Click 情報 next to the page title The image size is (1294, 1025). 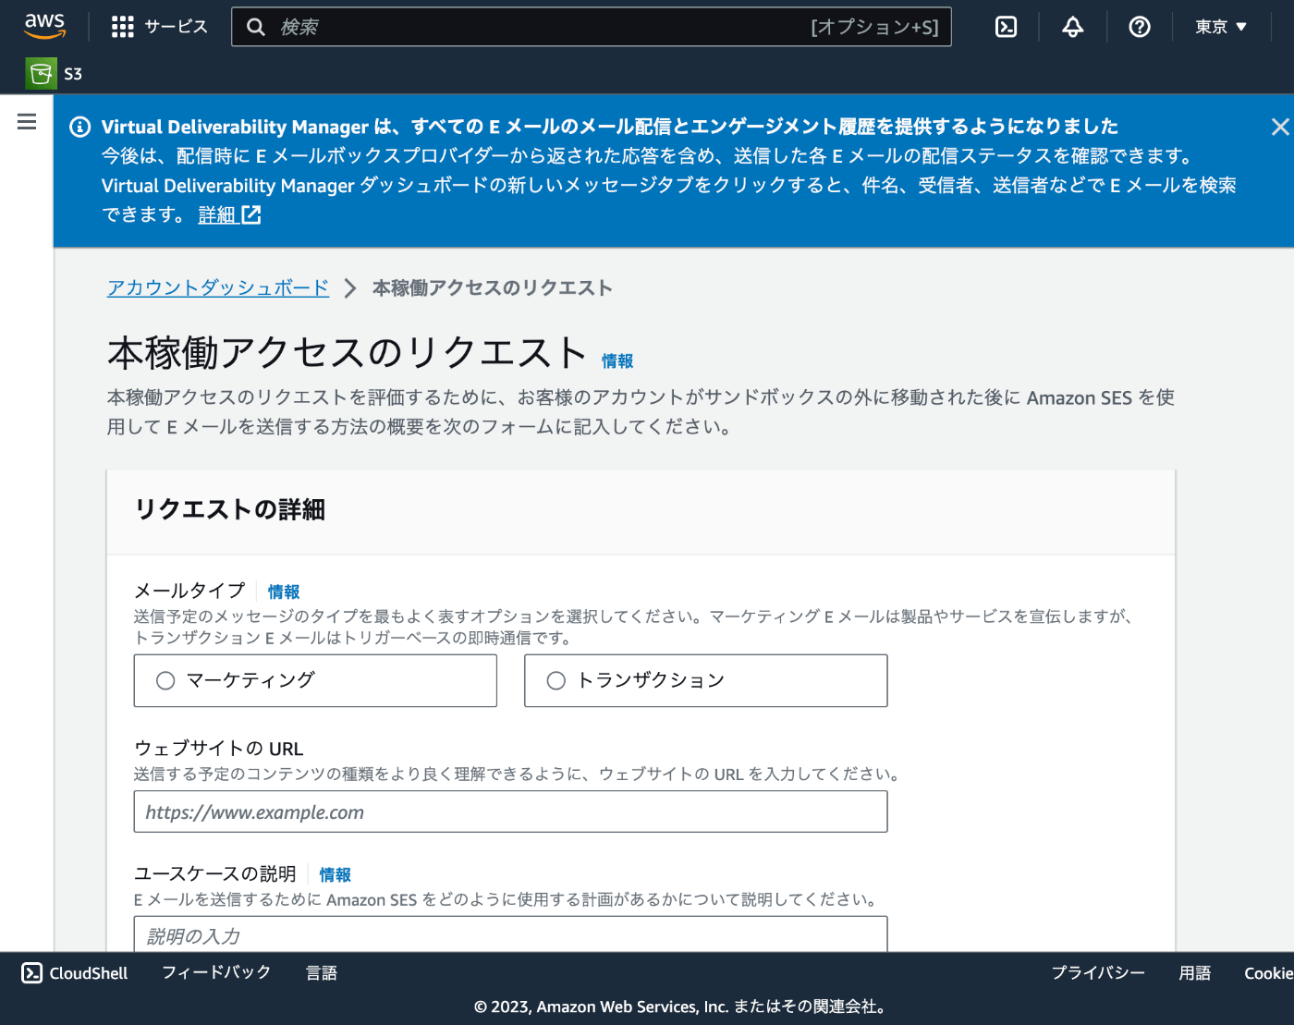tap(617, 361)
